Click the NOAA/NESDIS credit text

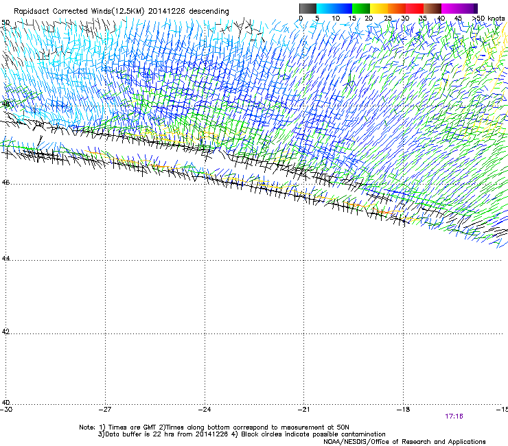tap(404, 442)
